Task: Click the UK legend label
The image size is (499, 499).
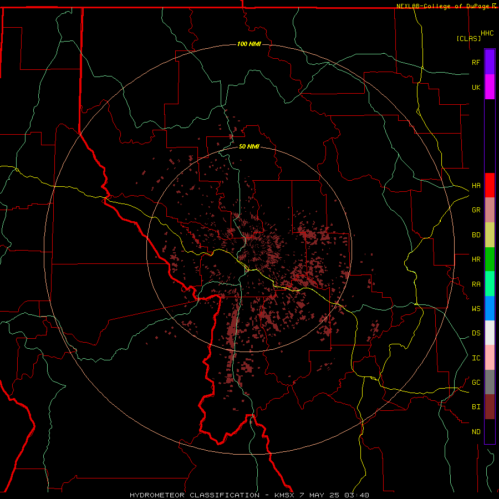Action: click(x=476, y=87)
